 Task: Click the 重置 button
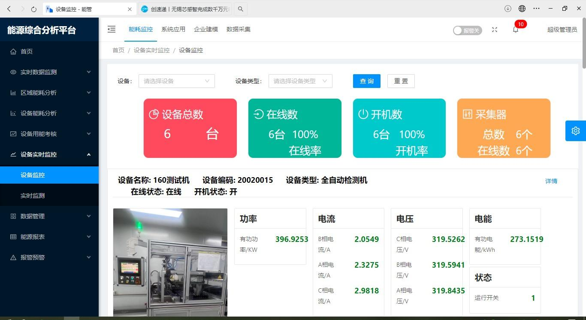401,81
